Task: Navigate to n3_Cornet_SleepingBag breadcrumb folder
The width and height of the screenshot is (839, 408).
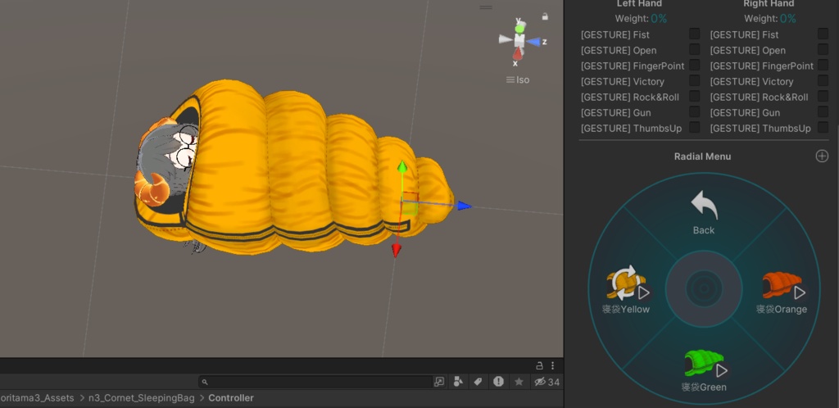Action: 141,398
